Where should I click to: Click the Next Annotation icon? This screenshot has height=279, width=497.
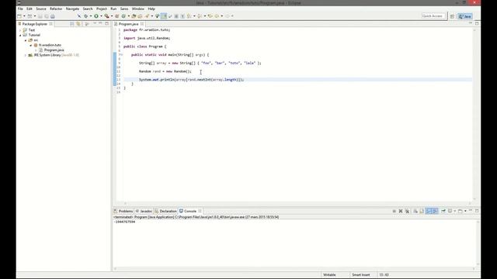click(189, 16)
